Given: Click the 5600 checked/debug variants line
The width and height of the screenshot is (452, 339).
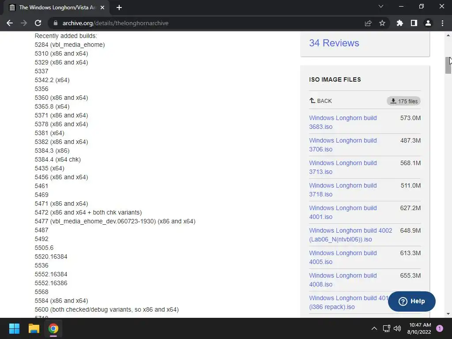Looking at the screenshot, I should tap(107, 309).
